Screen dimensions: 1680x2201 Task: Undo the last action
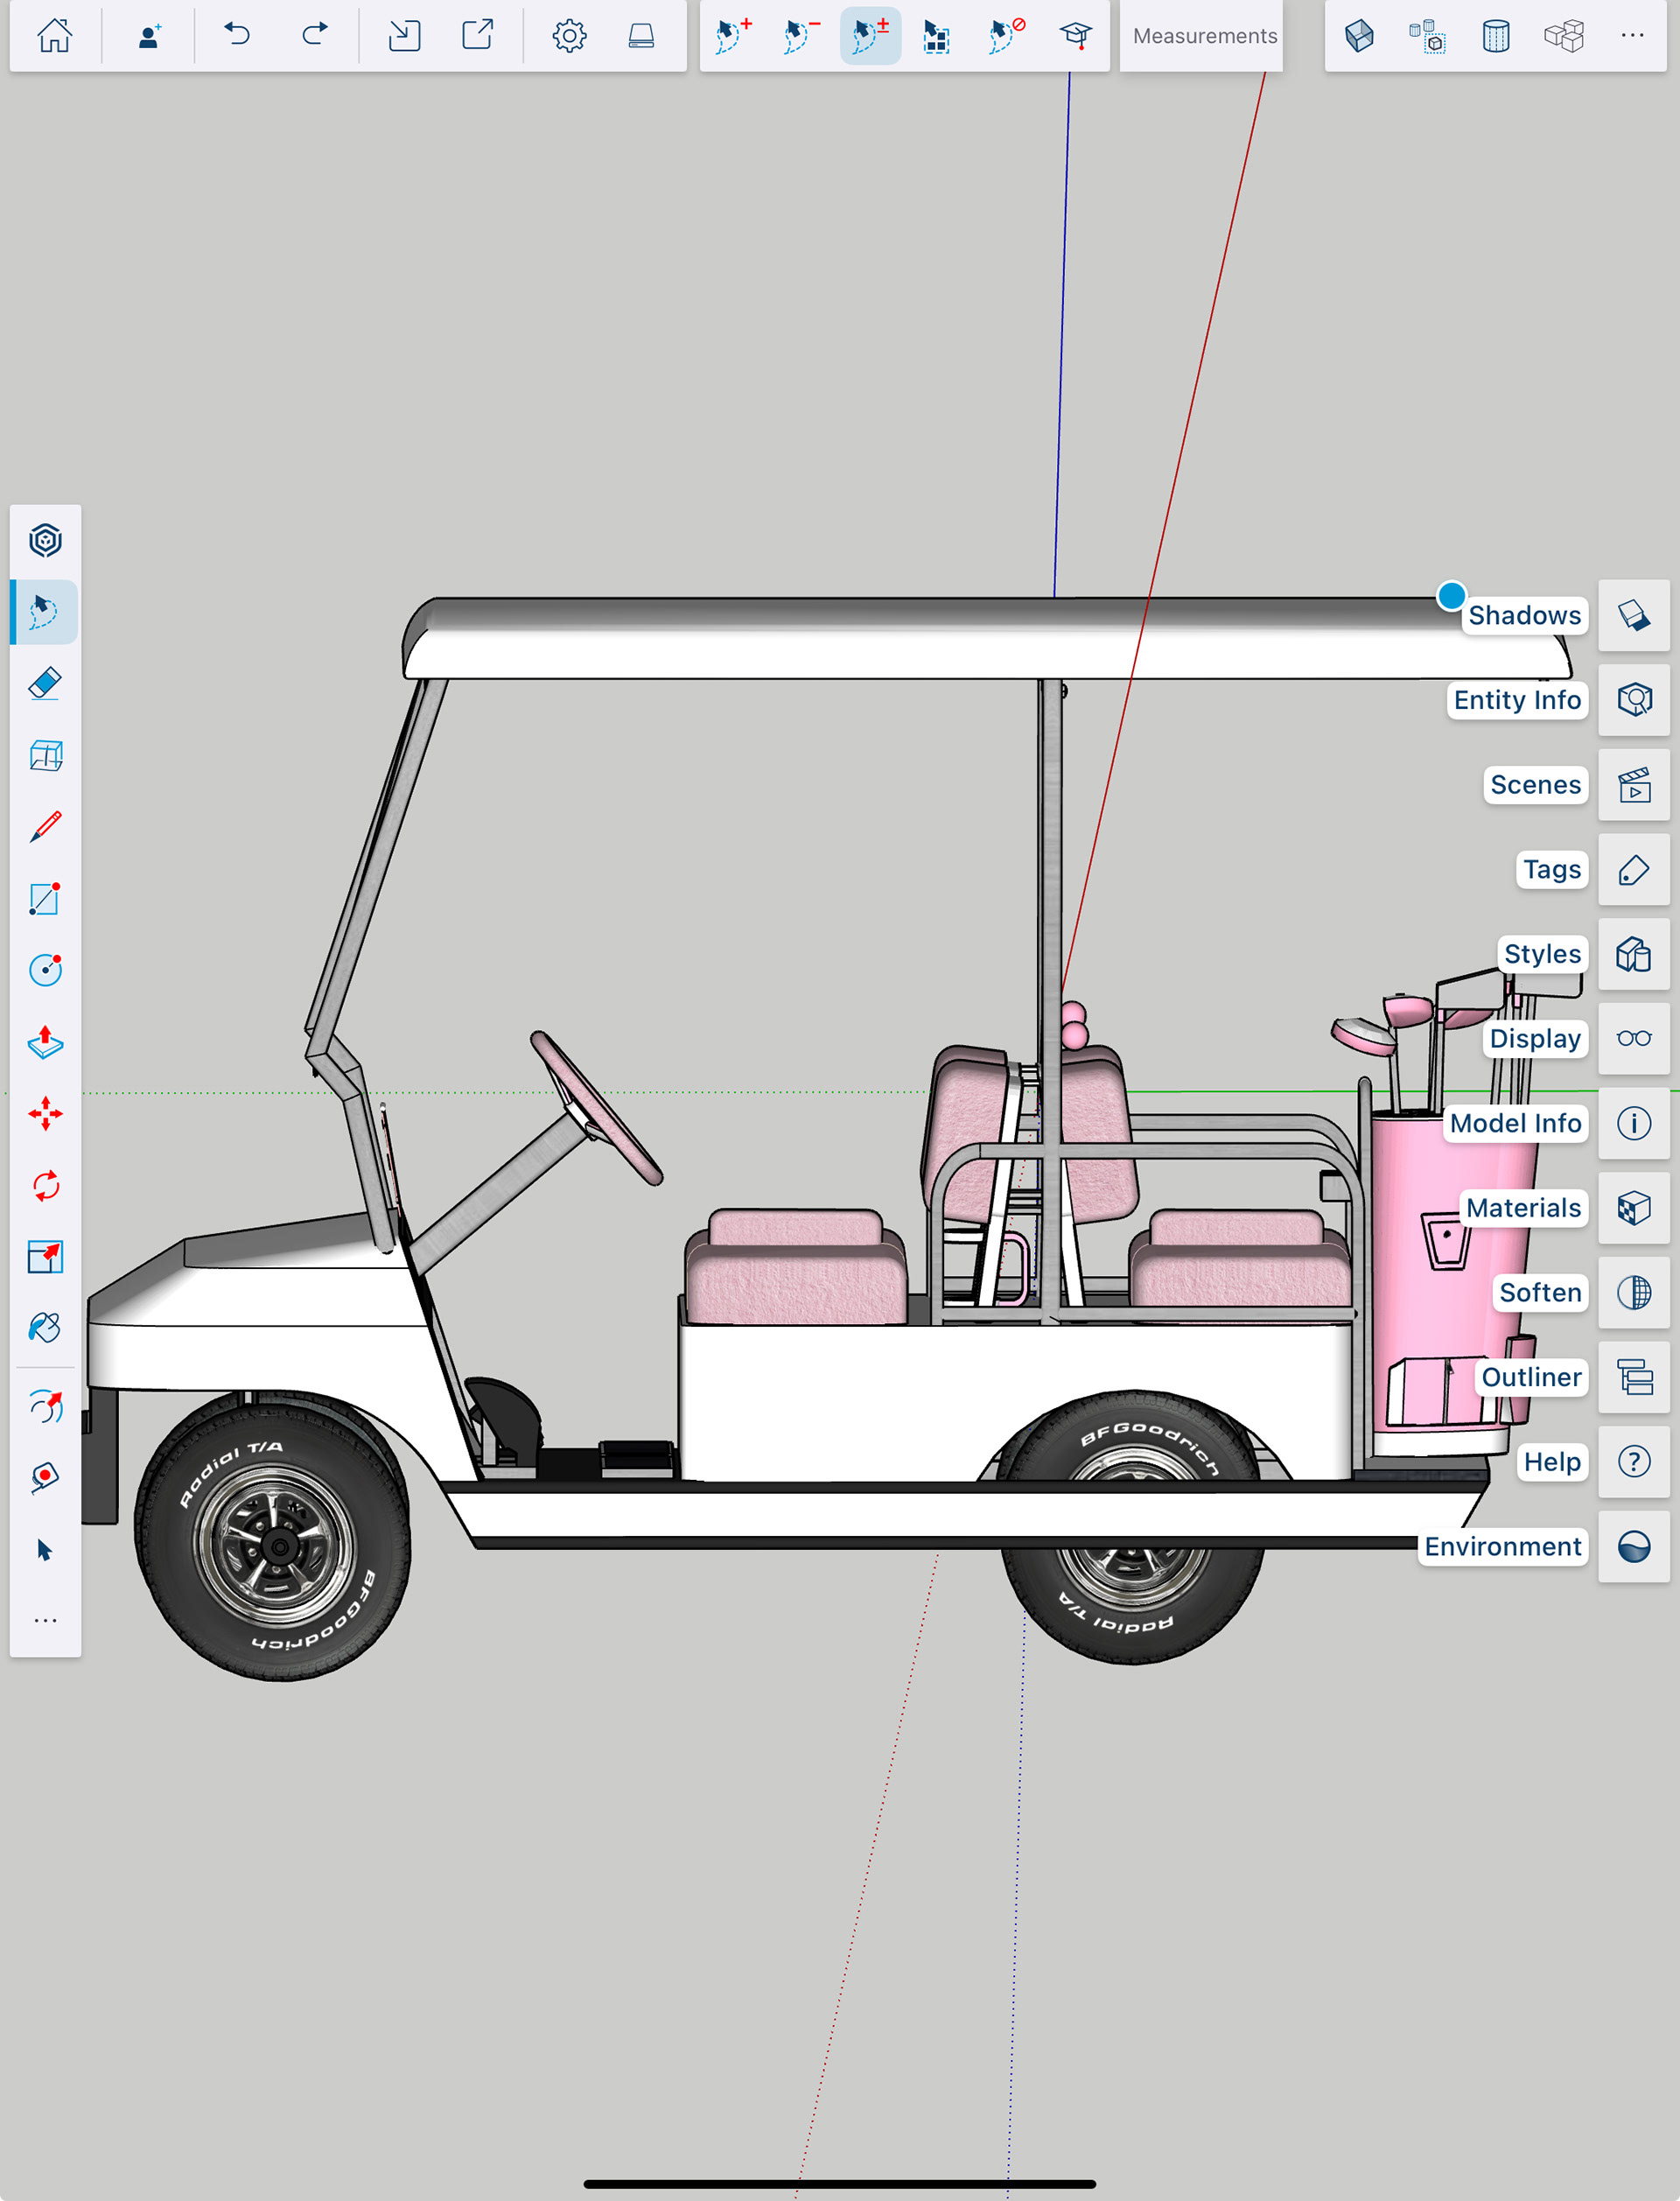pos(237,36)
